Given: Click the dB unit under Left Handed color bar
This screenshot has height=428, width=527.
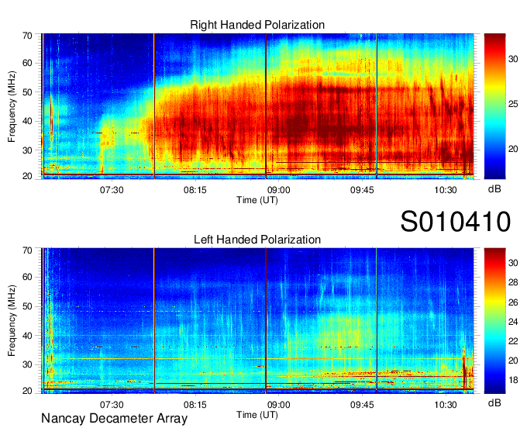Looking at the screenshot, I should pos(494,402).
